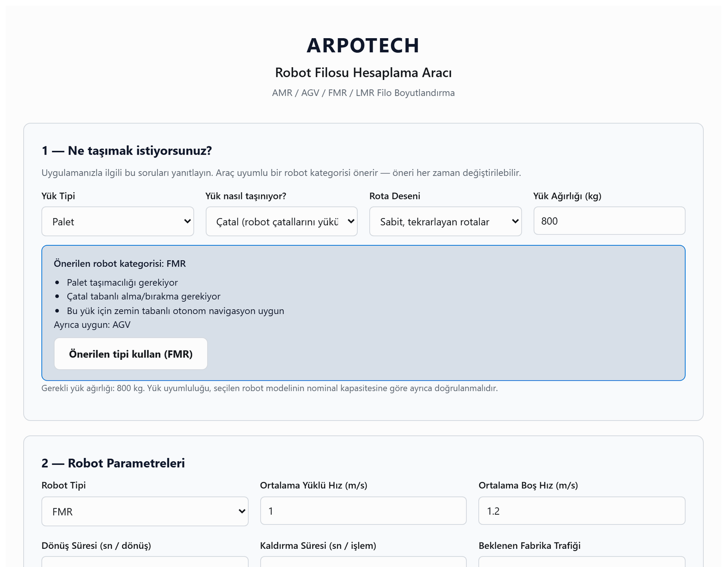This screenshot has width=727, height=567.
Task: Click the Robot Filosu Hesaplama Aracı heading
Action: 363,73
